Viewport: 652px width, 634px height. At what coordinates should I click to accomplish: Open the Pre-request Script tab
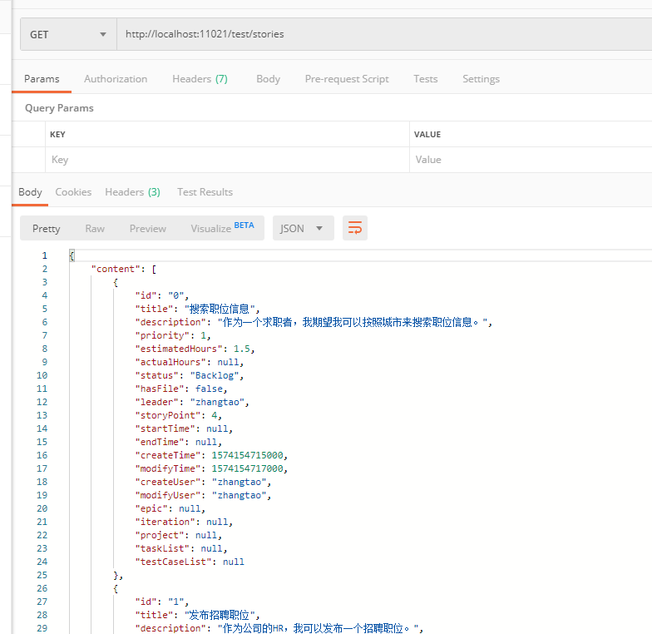tap(347, 79)
